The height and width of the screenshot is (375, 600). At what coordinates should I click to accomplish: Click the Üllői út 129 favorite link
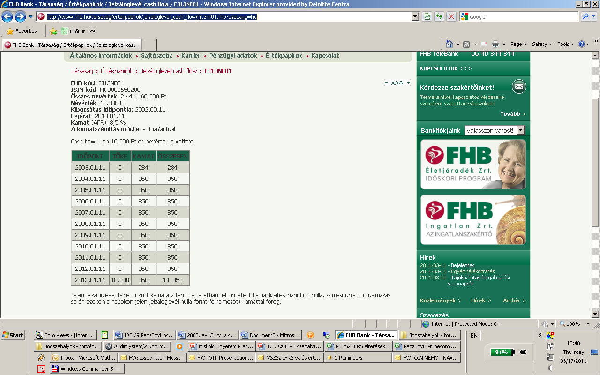coord(78,31)
